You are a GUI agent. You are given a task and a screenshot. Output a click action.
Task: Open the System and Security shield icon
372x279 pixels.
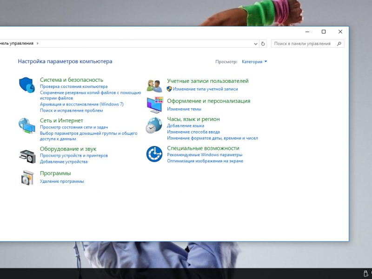tap(27, 85)
